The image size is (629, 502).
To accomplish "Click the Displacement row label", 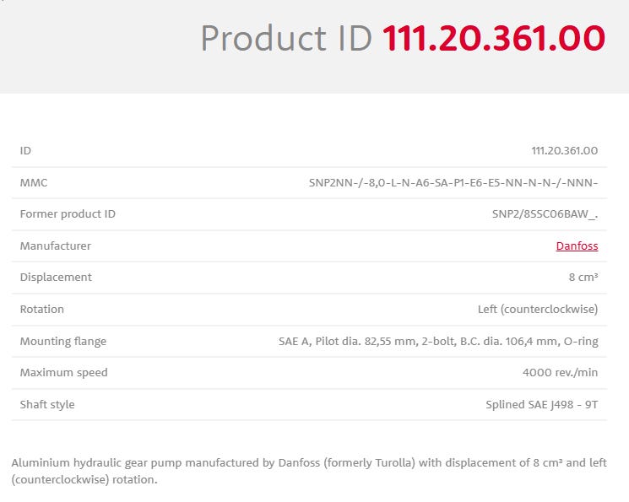I will pyautogui.click(x=56, y=278).
